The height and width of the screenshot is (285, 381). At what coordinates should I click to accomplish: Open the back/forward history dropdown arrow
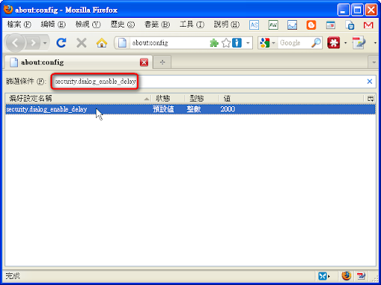click(x=45, y=43)
